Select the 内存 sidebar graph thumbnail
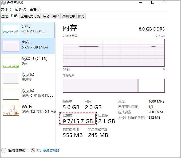Screen dimensions: 181x158 tap(11, 46)
